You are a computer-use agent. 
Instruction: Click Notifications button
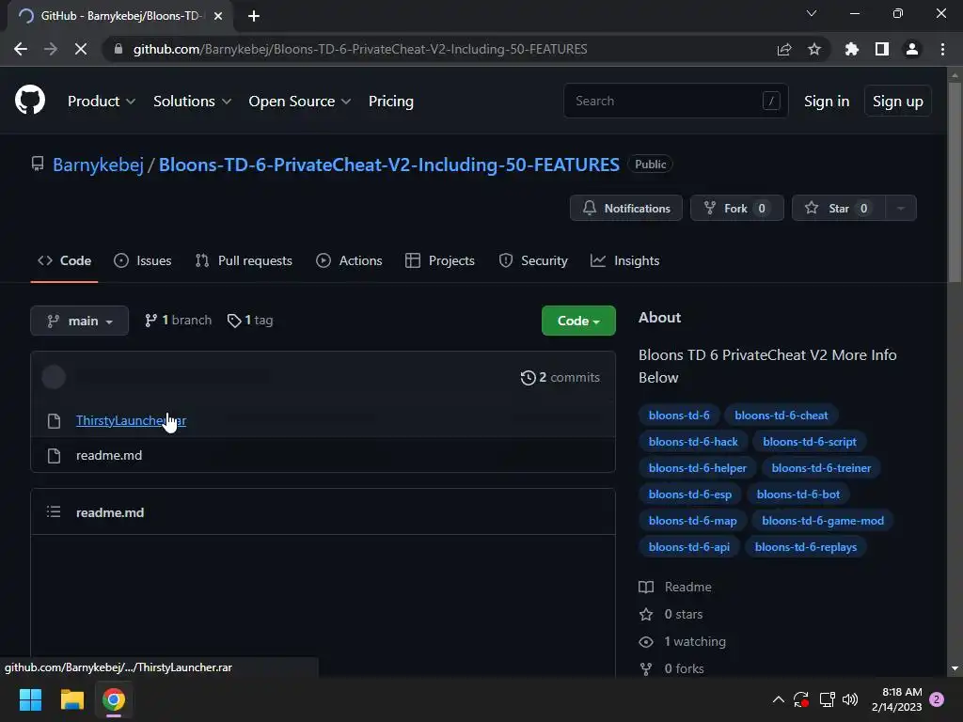coord(625,208)
